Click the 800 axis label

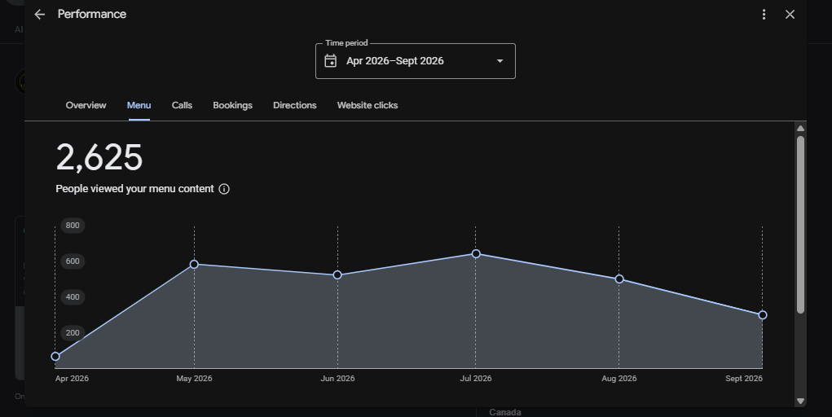pyautogui.click(x=73, y=226)
